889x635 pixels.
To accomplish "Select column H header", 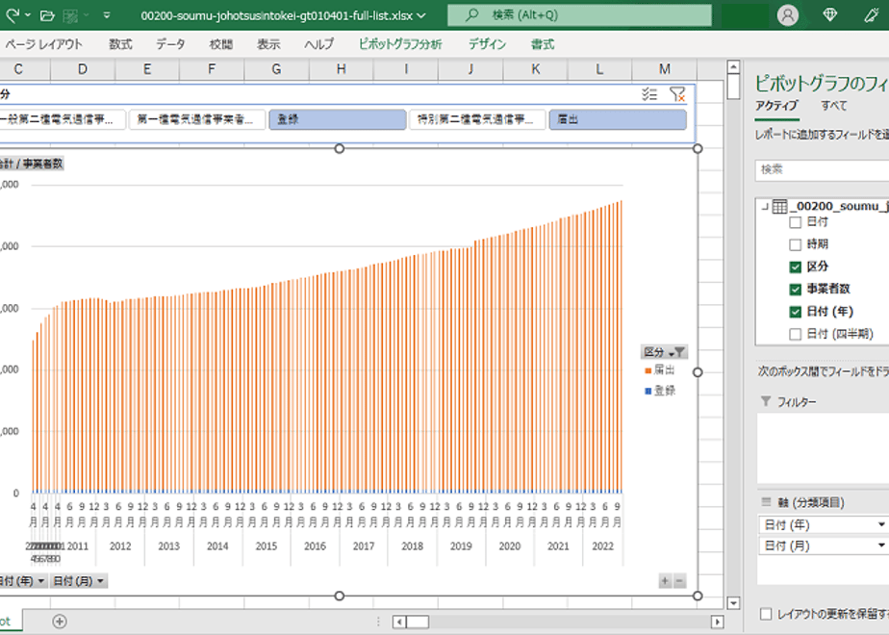I will 342,69.
